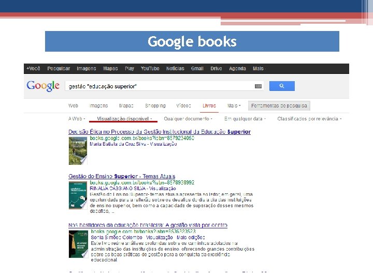Switch to the Shopping results tab
This screenshot has width=373, height=279.
tap(155, 106)
